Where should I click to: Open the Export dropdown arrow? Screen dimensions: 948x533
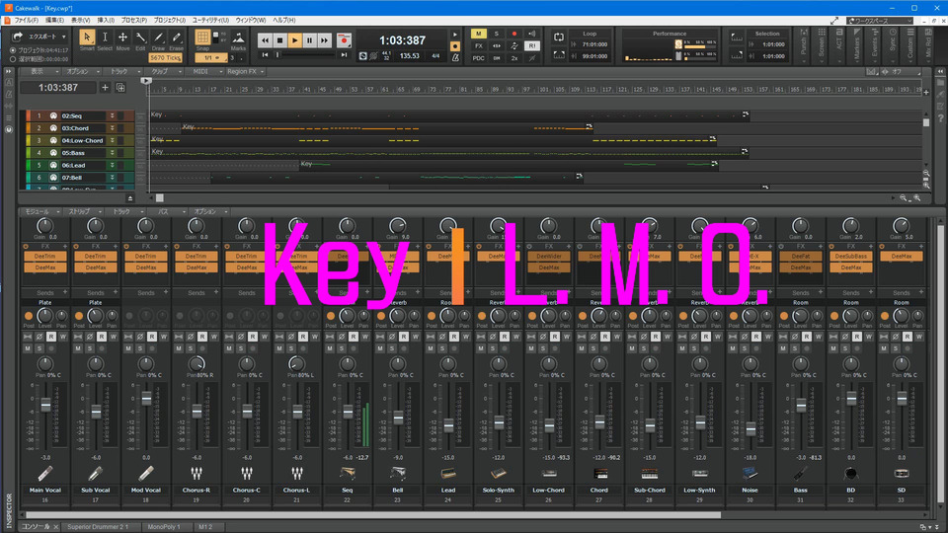coord(63,37)
